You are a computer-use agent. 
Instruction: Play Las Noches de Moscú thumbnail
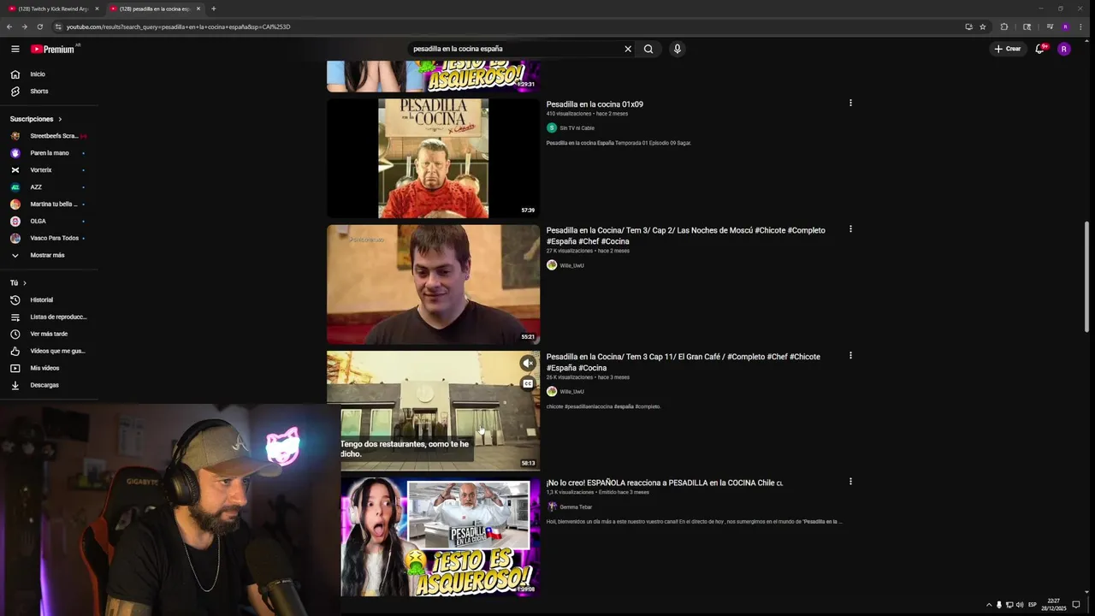point(433,284)
